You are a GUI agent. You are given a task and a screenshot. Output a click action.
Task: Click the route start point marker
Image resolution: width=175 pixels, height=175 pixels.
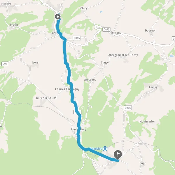coord(58,17)
